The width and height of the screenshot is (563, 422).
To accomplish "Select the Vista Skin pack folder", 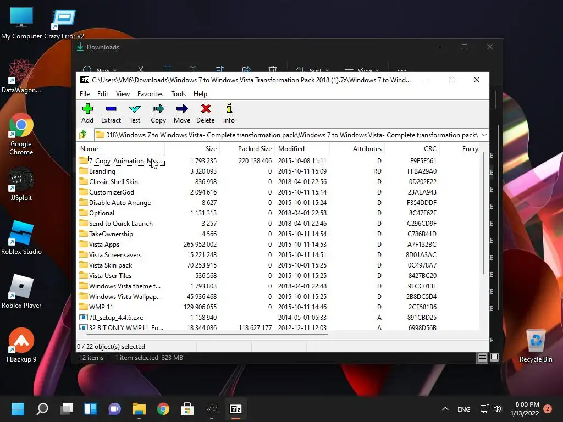I will pyautogui.click(x=106, y=265).
